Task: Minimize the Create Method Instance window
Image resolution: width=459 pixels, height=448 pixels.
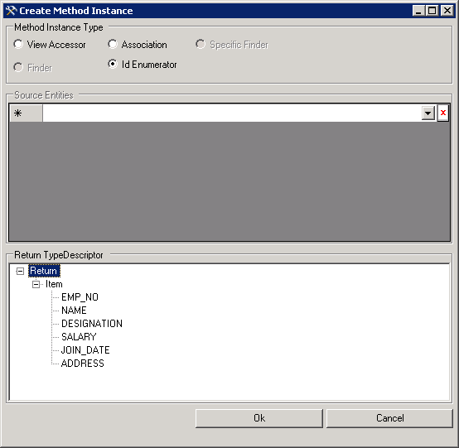Action: coord(418,11)
